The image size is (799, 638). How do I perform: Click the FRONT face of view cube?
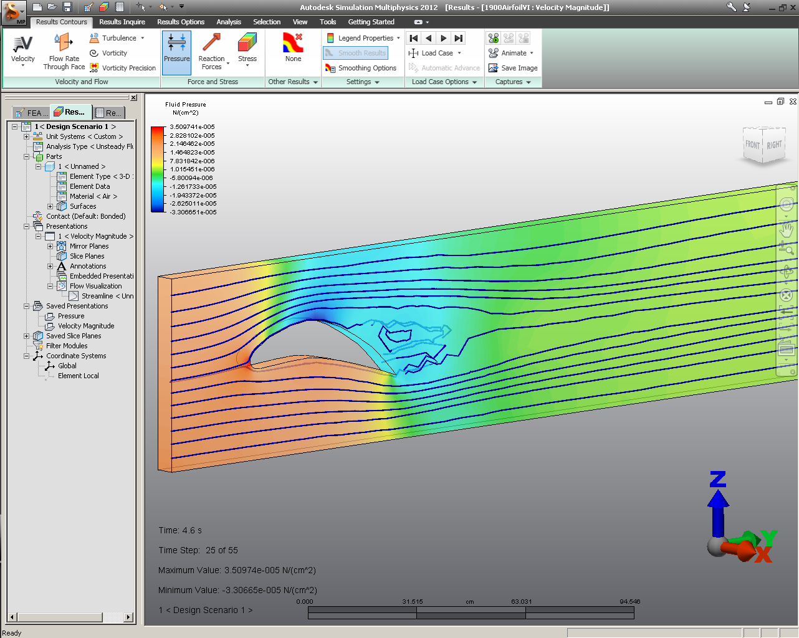[752, 145]
